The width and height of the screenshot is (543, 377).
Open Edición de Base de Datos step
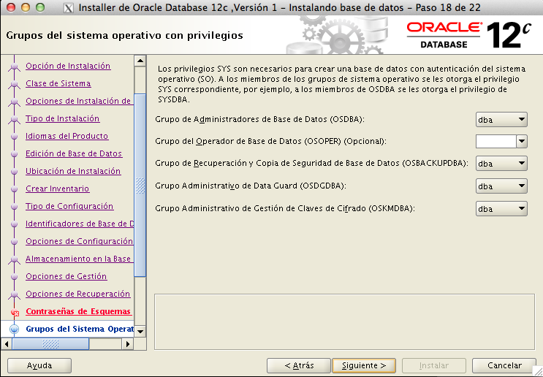pyautogui.click(x=74, y=153)
